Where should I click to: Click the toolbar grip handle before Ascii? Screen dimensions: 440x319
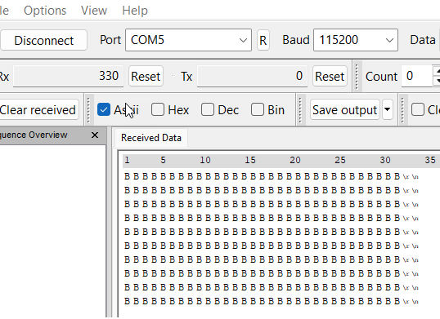click(x=88, y=109)
